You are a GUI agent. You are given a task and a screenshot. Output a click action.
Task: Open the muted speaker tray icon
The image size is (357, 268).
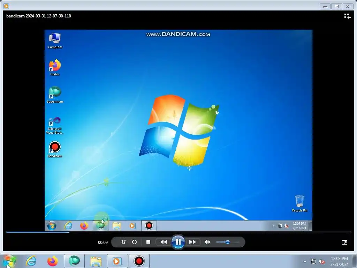322,262
